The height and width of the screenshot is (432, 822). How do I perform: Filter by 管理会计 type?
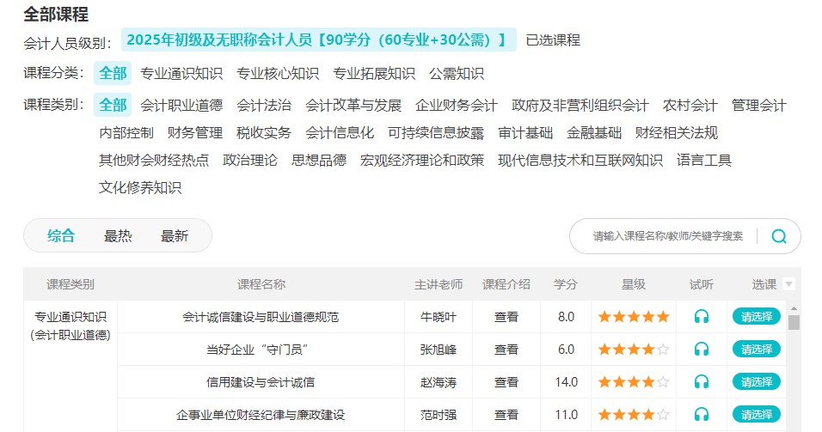pos(758,106)
